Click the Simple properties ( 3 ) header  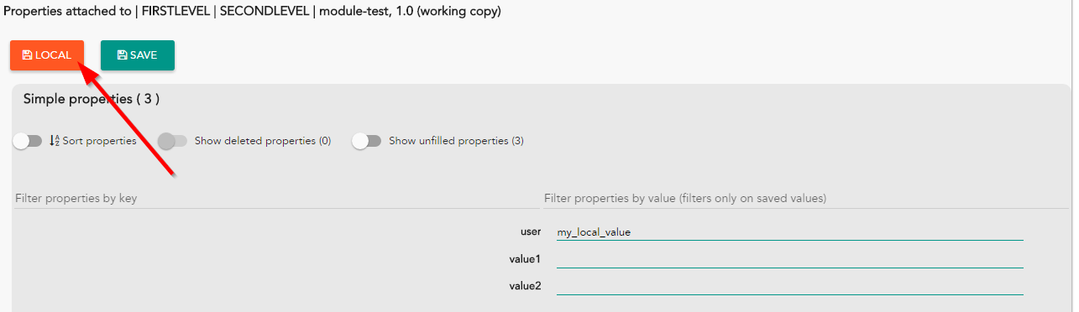(92, 99)
